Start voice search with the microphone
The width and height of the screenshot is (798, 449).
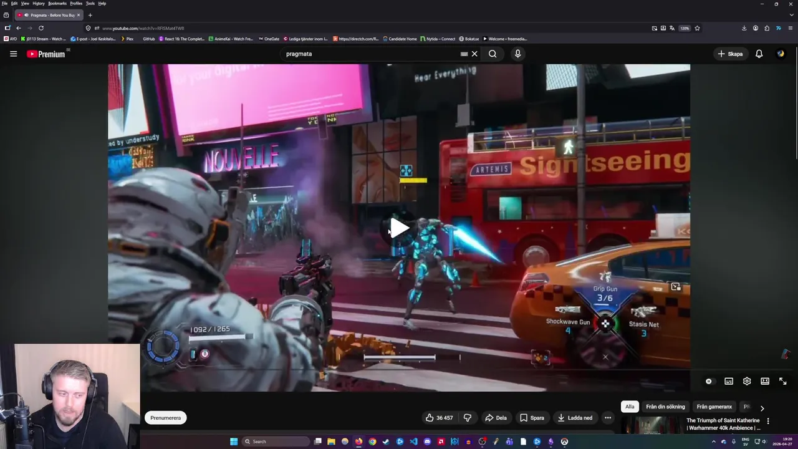(517, 54)
